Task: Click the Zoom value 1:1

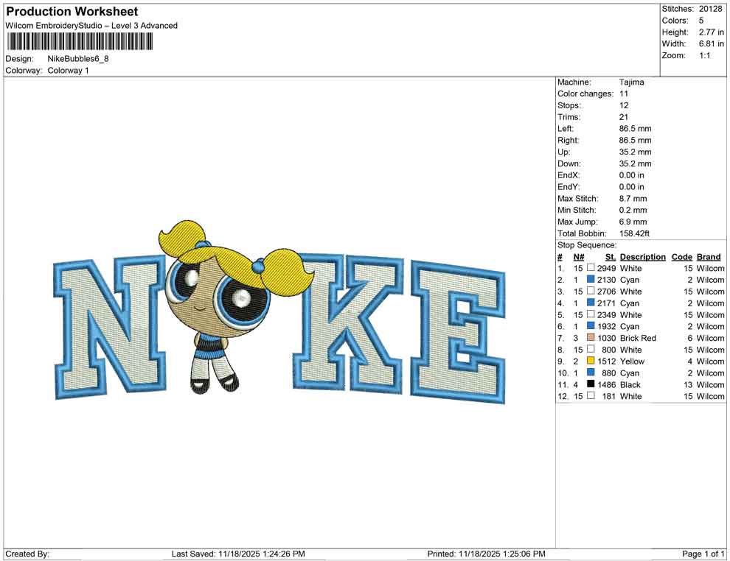Action: point(705,55)
